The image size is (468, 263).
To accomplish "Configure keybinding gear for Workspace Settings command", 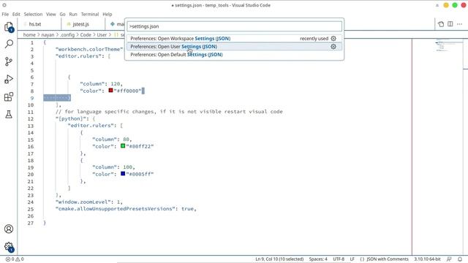I will point(333,39).
